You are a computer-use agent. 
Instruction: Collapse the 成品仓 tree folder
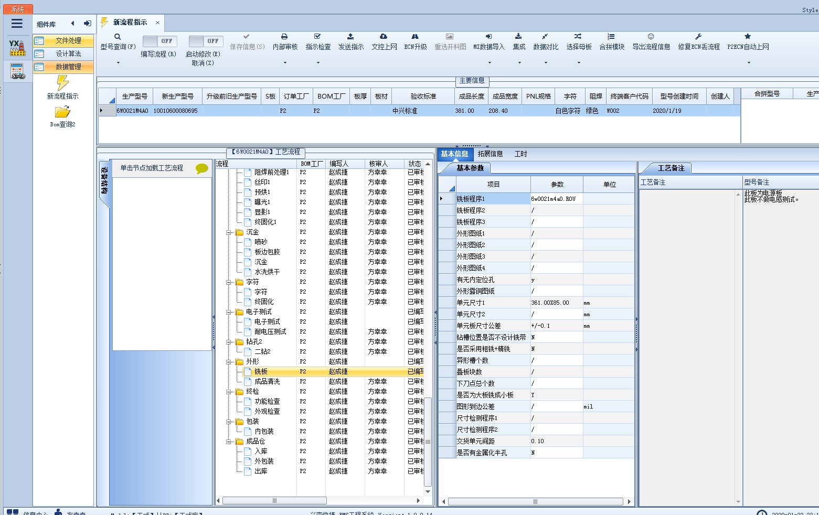point(229,441)
